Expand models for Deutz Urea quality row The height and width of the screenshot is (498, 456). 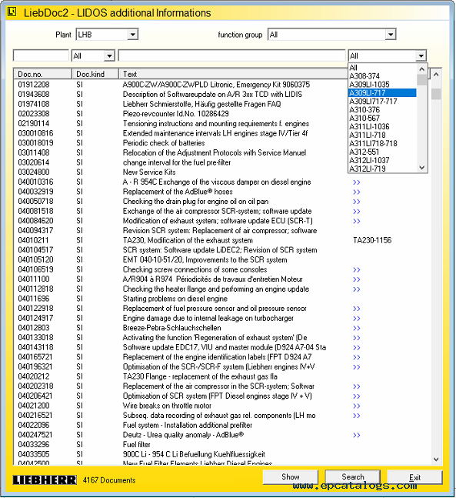coord(357,435)
